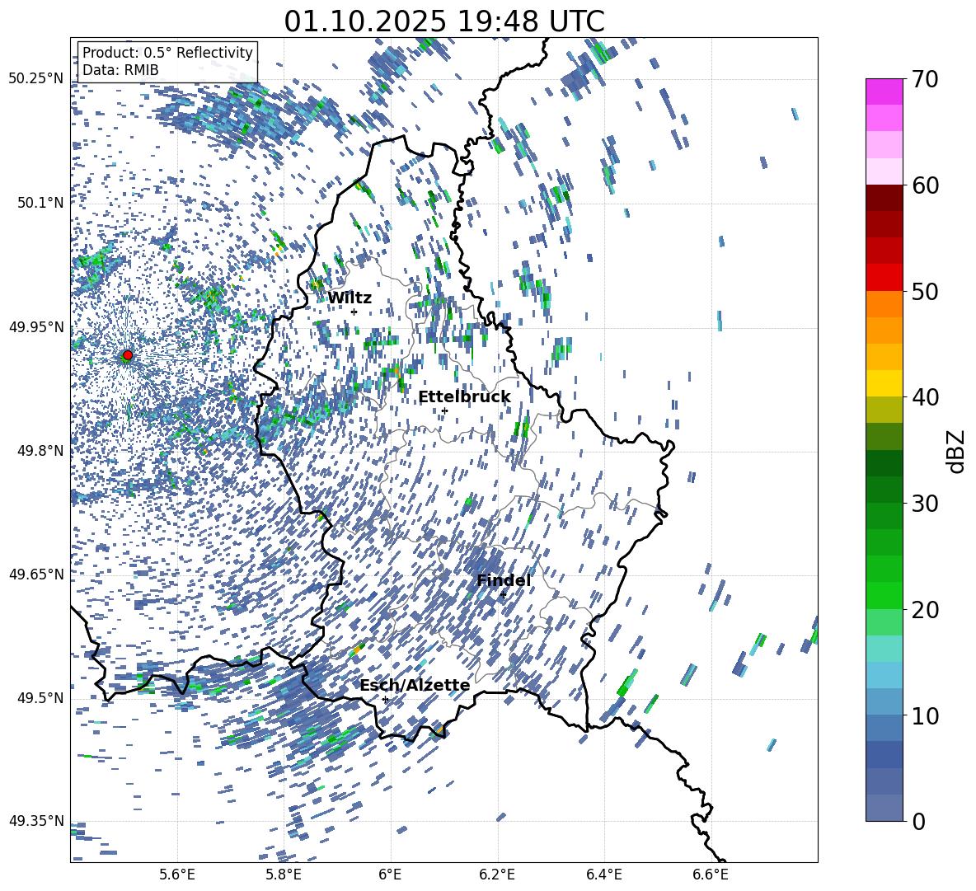Select the Findel station label
Image resolution: width=976 pixels, height=891 pixels.
pos(504,581)
